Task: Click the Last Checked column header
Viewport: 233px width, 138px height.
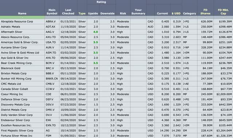Action: point(68,12)
